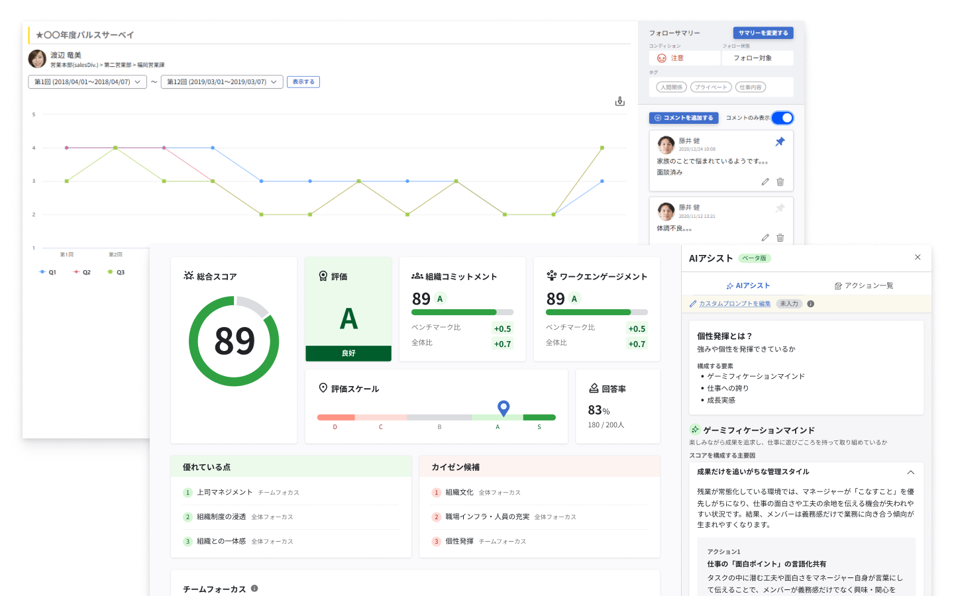The height and width of the screenshot is (596, 954).
Task: Click the 表示する button
Action: coord(303,82)
